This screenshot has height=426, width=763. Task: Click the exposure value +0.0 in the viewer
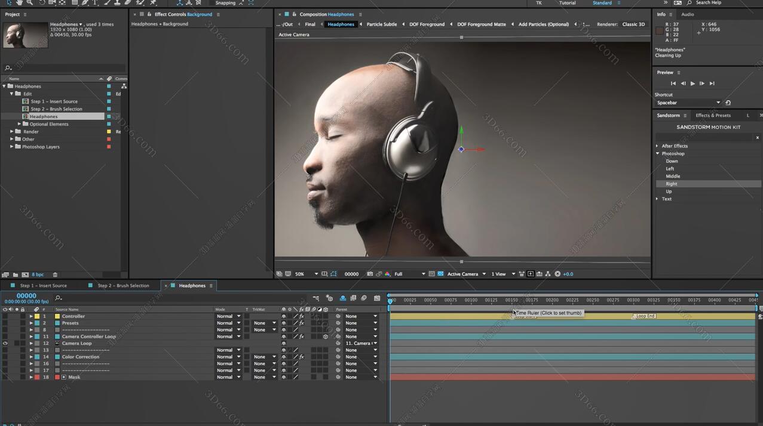[568, 274]
